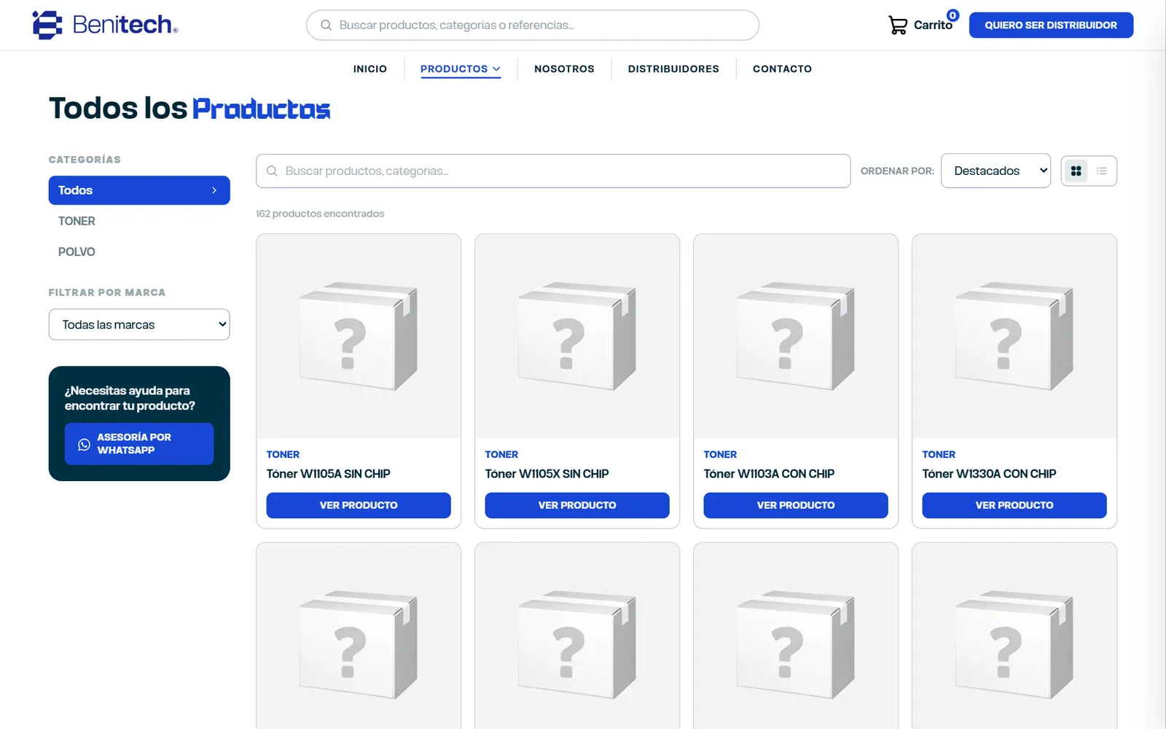Open the DISTRIBUIDORES menu item
The width and height of the screenshot is (1166, 729).
673,69
